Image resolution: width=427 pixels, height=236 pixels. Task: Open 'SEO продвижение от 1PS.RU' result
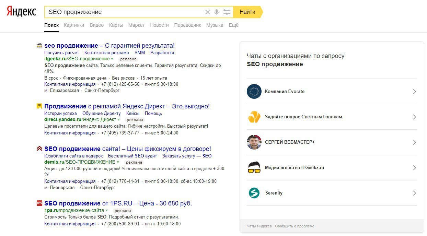[118, 203]
